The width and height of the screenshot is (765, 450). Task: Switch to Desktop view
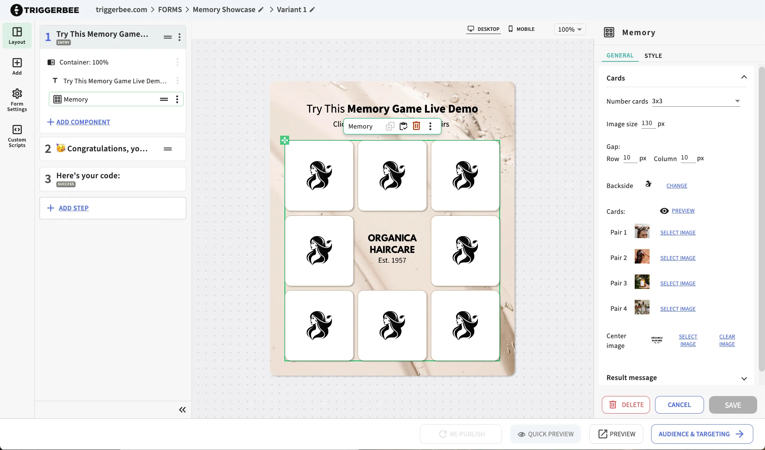tap(483, 29)
